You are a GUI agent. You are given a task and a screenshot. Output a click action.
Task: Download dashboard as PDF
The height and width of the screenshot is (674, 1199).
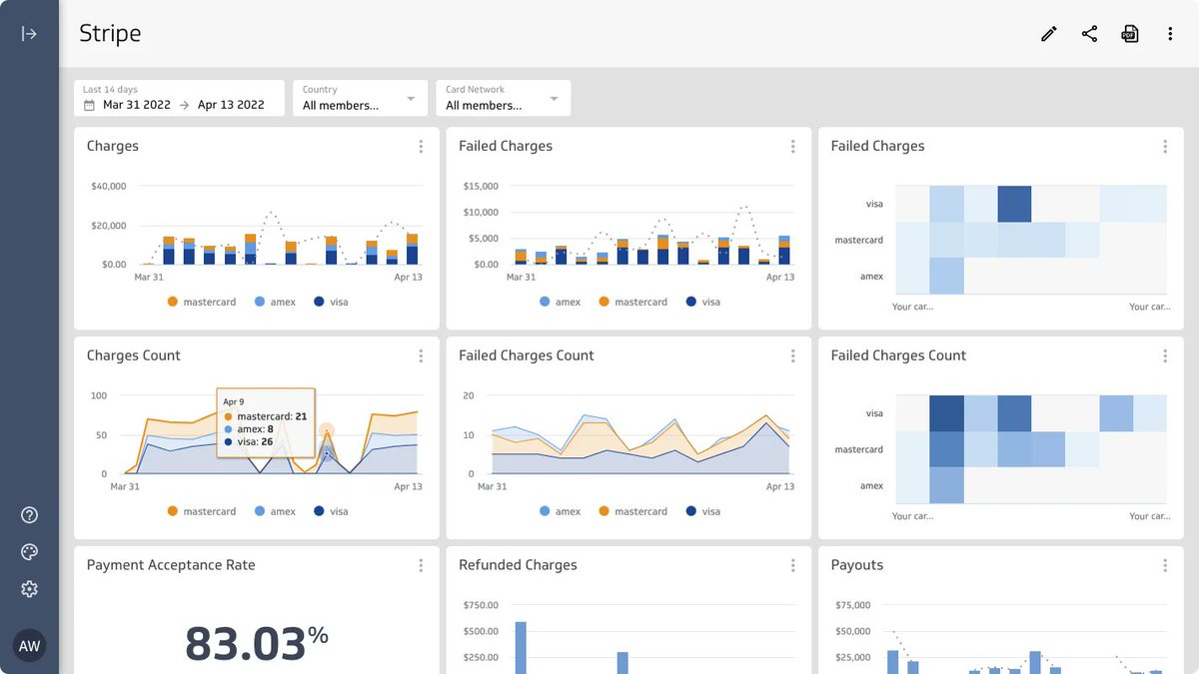[x=1130, y=34]
